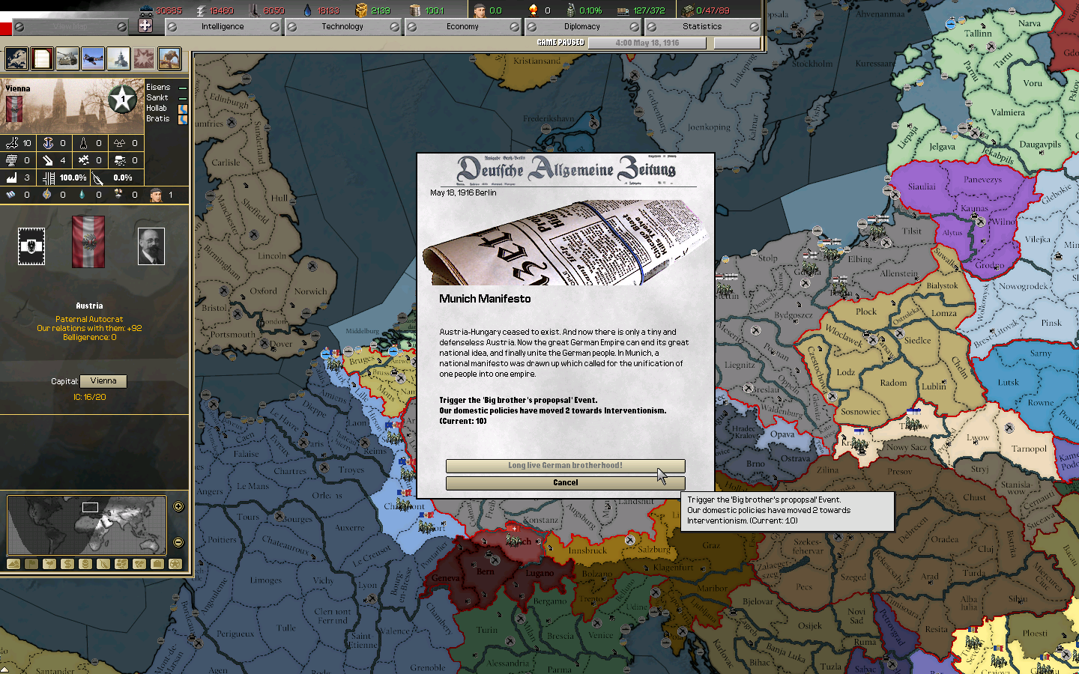Click the game date time bar
This screenshot has height=674, width=1079.
647,43
